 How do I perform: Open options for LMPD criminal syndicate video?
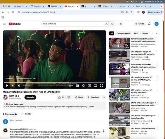tap(158, 103)
